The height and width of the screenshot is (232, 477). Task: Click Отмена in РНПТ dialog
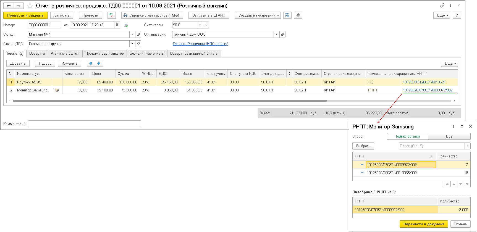[x=460, y=224]
